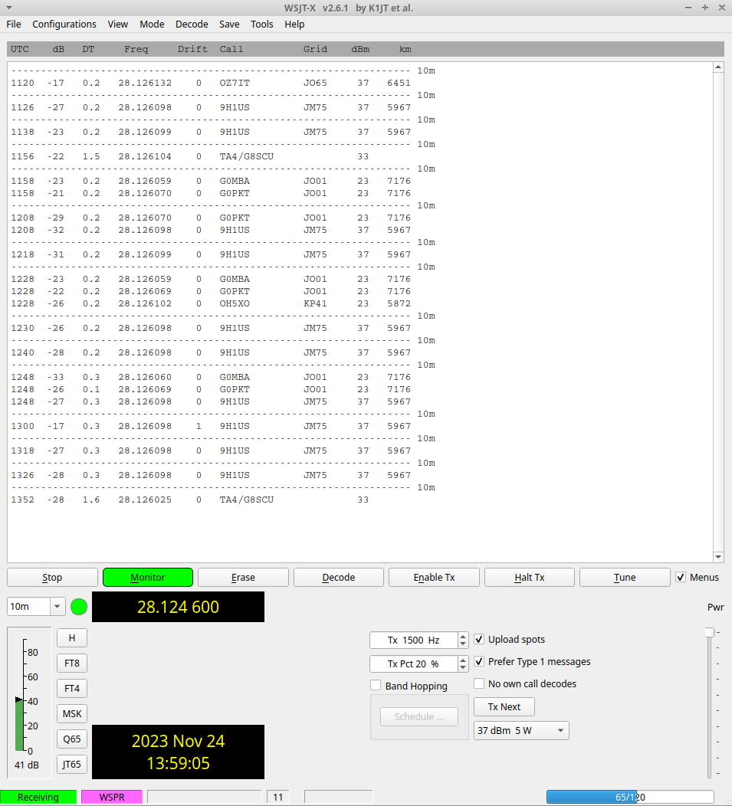Click the OZ7IT decode row
This screenshot has width=732, height=806.
(210, 83)
